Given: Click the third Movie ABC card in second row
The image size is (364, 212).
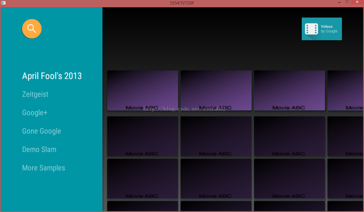Looking at the screenshot, I should pos(289,136).
